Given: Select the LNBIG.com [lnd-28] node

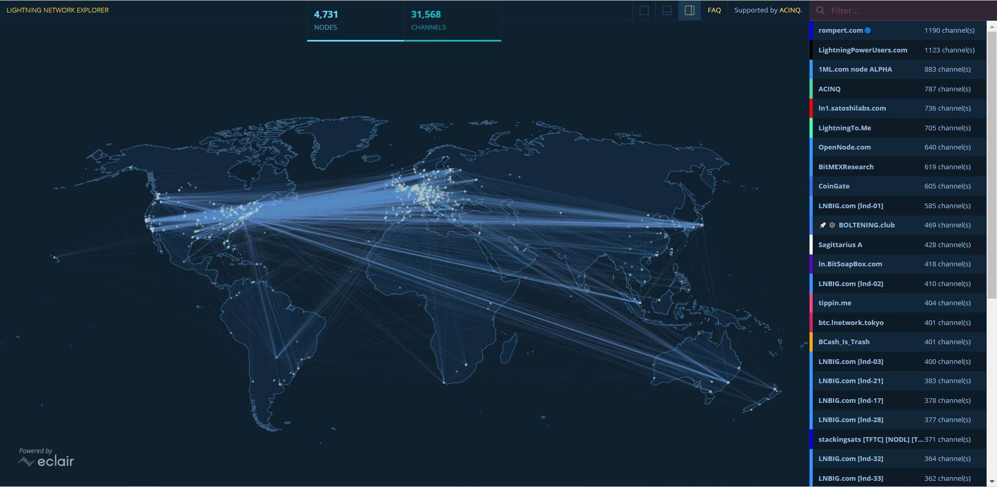Looking at the screenshot, I should 898,420.
